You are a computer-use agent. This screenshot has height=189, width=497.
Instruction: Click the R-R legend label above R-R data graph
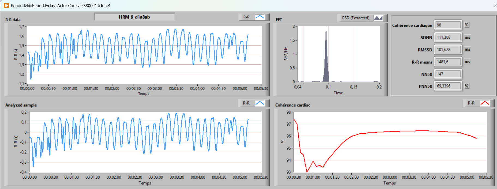[246, 17]
